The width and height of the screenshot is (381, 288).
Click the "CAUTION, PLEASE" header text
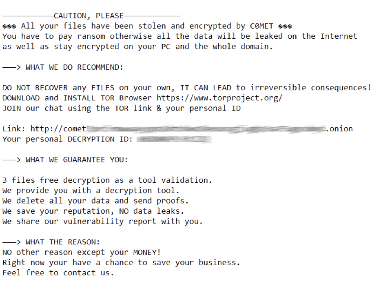(89, 16)
